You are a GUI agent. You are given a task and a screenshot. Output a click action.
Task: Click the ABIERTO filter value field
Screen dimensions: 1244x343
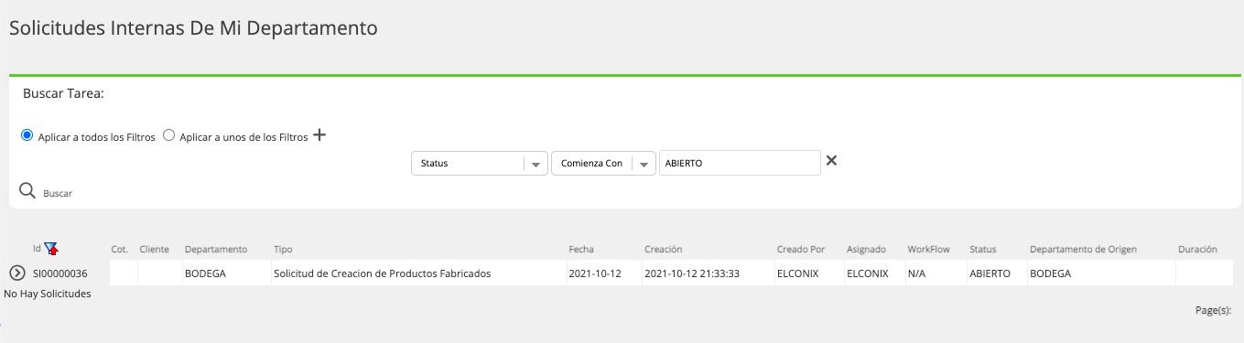pyautogui.click(x=740, y=163)
